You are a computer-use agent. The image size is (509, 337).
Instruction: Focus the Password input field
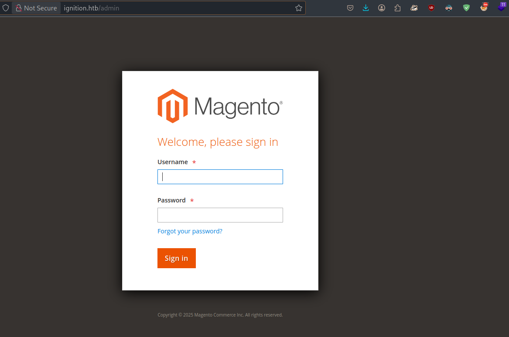click(220, 215)
